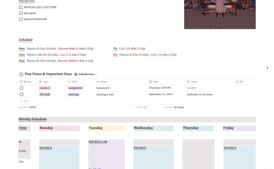Click Calc 3 in the Th schedule line
Screen dimensions: 274x169
pyautogui.click(x=123, y=49)
